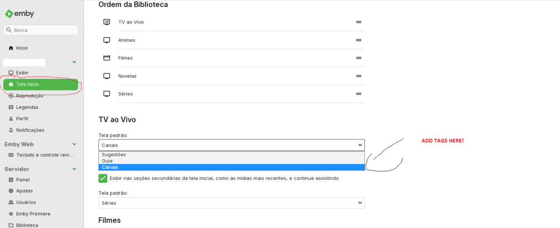Viewport: 560px width, 228px height.
Task: Collapse the Emby Web section
Action: click(74, 144)
